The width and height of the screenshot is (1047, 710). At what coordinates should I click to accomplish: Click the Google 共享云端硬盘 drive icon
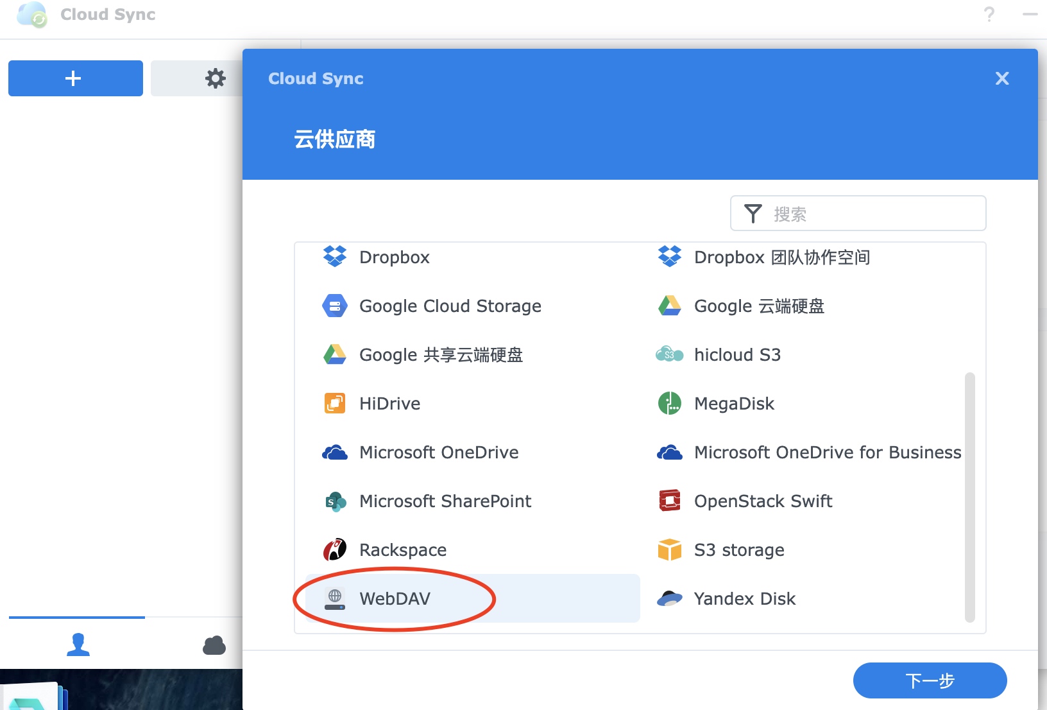click(x=335, y=354)
